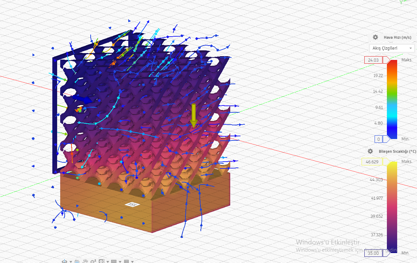
Task: Open settings gear for Hava Hızı legend
Action: (375, 37)
